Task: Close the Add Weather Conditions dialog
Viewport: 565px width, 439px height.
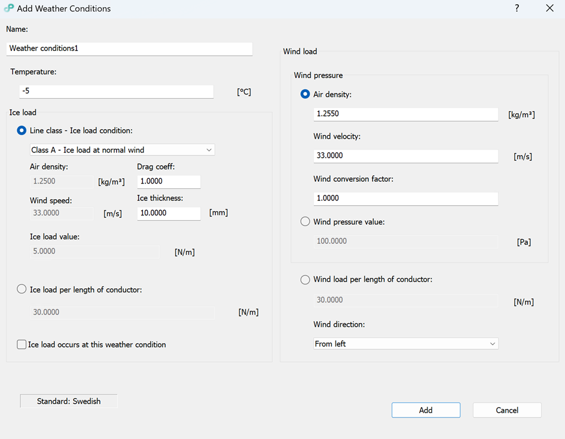Action: 550,8
